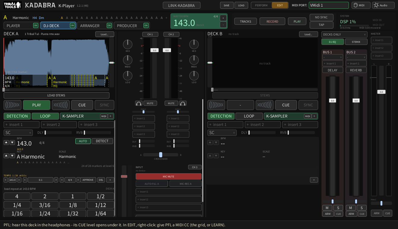This screenshot has width=398, height=229.
Task: Enable CH 2 headphone PFL icon
Action: click(x=183, y=103)
